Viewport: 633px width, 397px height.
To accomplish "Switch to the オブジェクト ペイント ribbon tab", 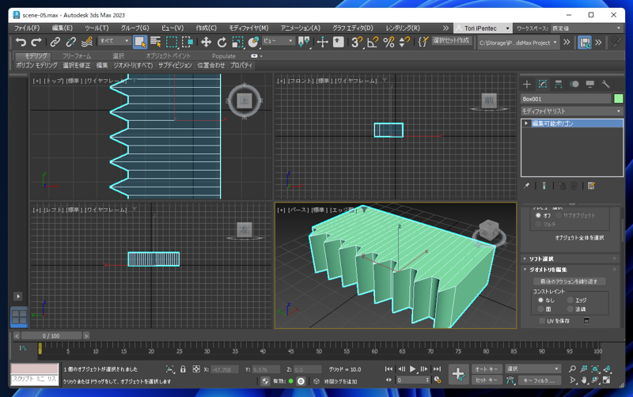I will point(168,56).
